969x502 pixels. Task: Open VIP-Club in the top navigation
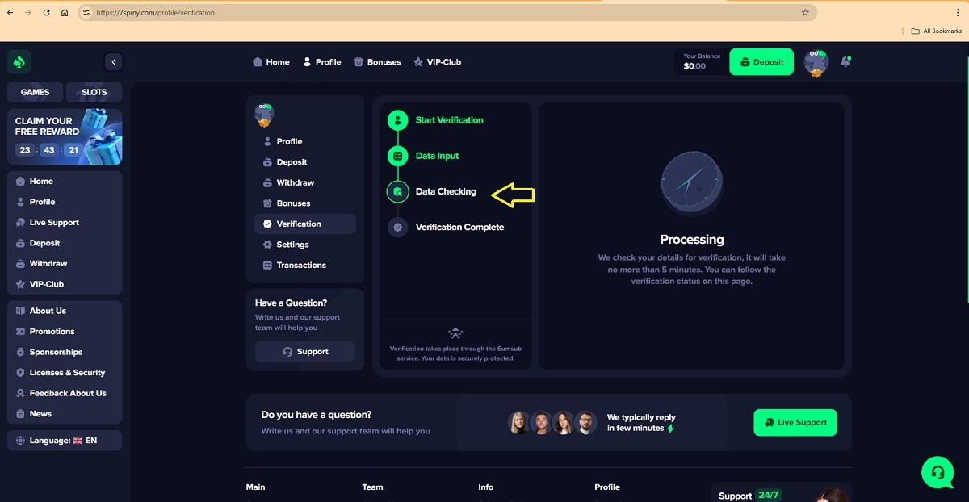click(437, 62)
